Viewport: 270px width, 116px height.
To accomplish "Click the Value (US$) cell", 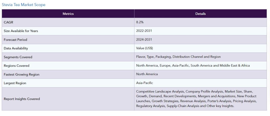I will 144,48.
